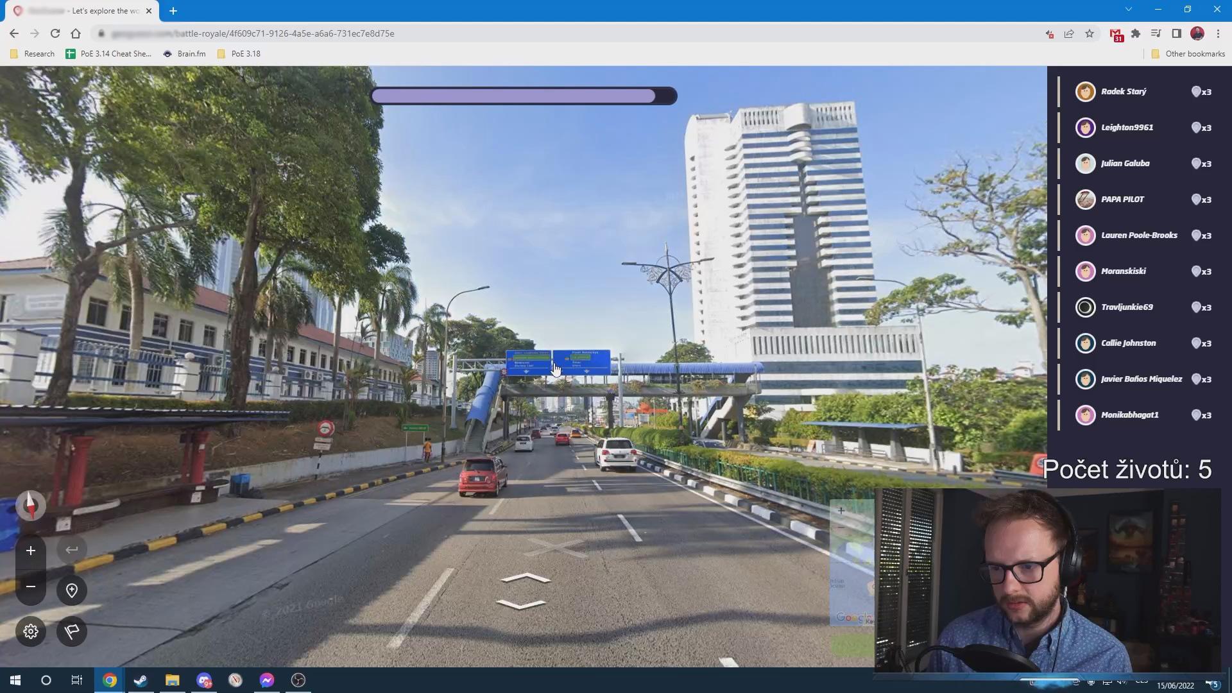Open Chrome three-dot menu
1232x693 pixels.
coord(1218,33)
